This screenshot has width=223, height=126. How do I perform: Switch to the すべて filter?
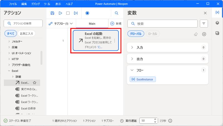11,34
